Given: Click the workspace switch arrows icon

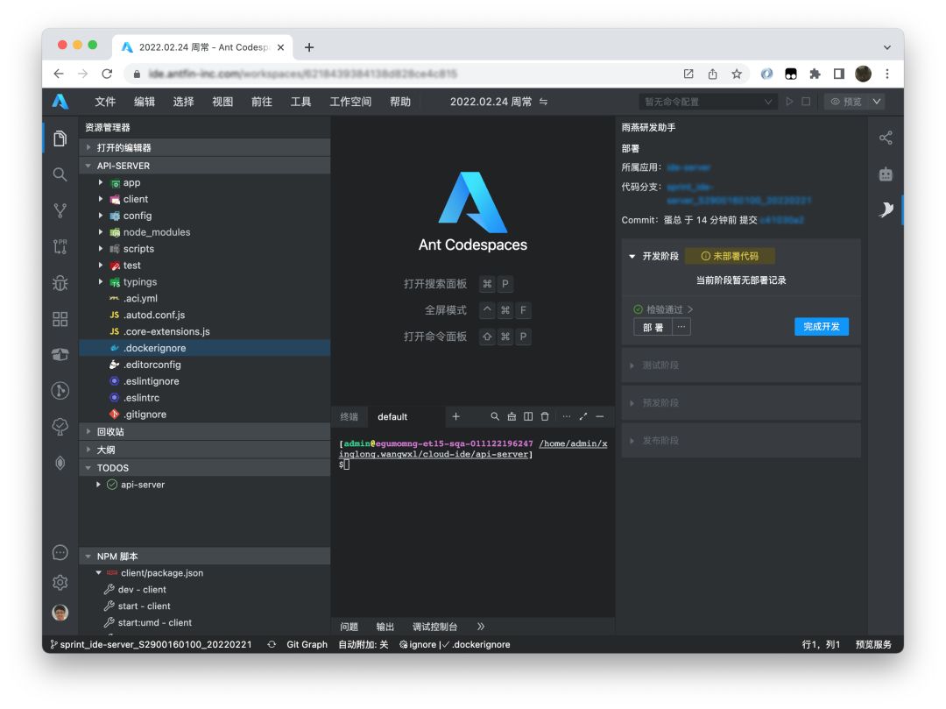Looking at the screenshot, I should point(543,102).
